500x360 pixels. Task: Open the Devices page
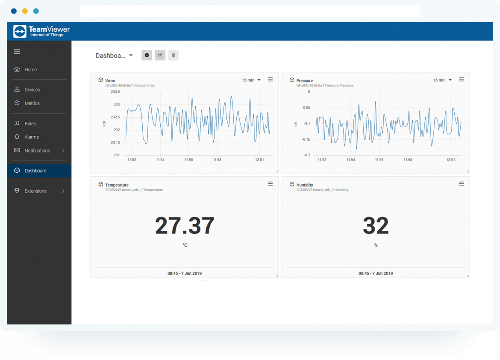point(32,90)
